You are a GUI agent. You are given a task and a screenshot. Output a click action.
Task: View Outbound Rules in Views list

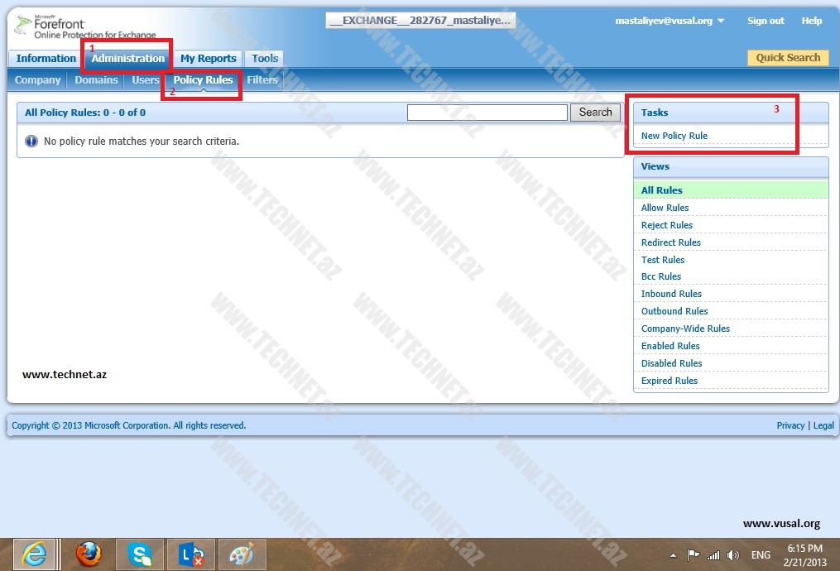pos(674,311)
